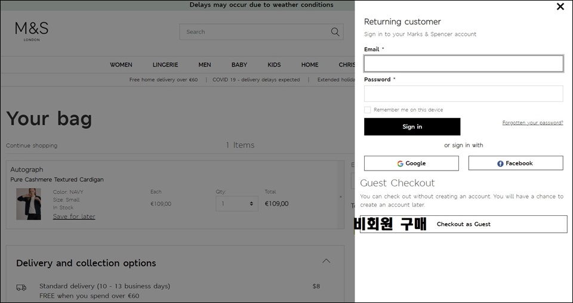
Task: Open Forgotten your password link
Action: coord(532,123)
